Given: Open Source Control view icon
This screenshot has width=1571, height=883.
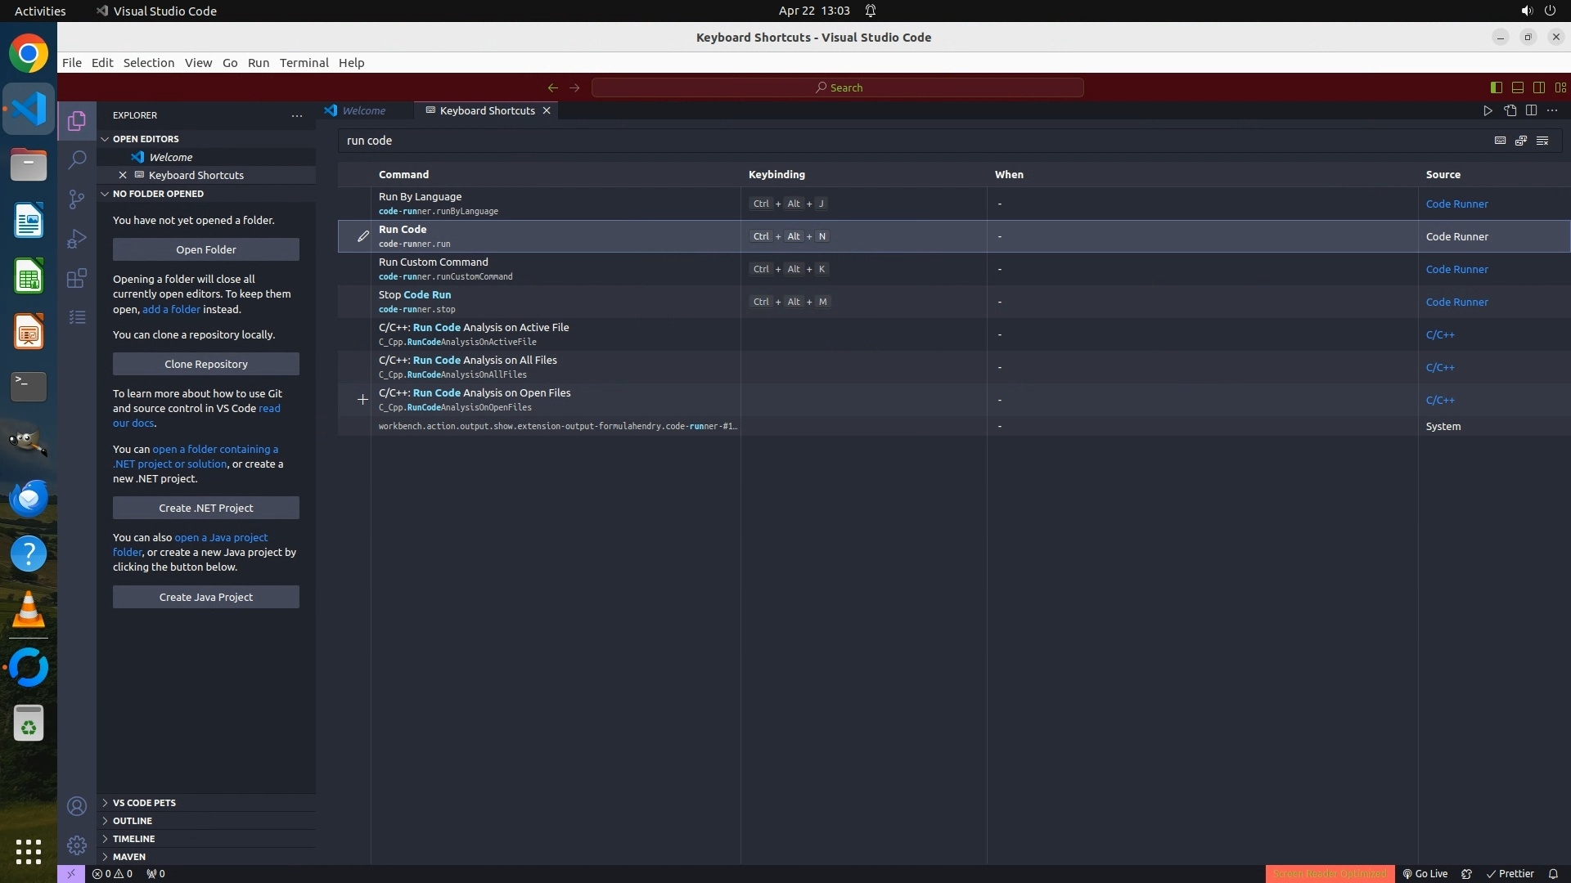Looking at the screenshot, I should (x=77, y=199).
